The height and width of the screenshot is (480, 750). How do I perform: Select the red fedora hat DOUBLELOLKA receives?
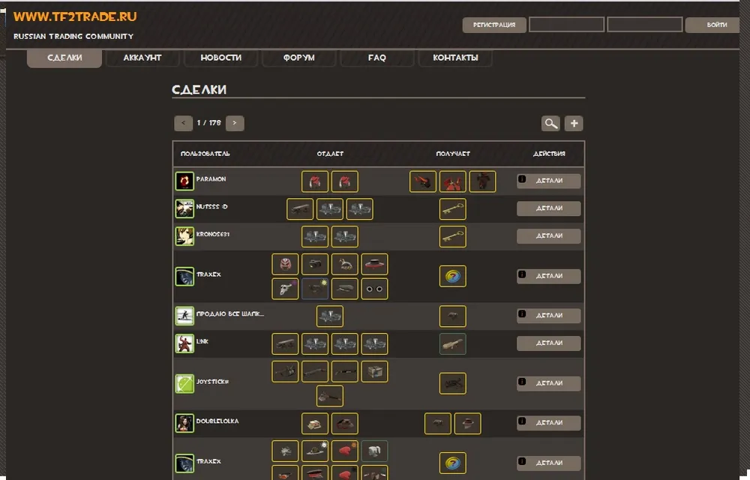pos(467,424)
